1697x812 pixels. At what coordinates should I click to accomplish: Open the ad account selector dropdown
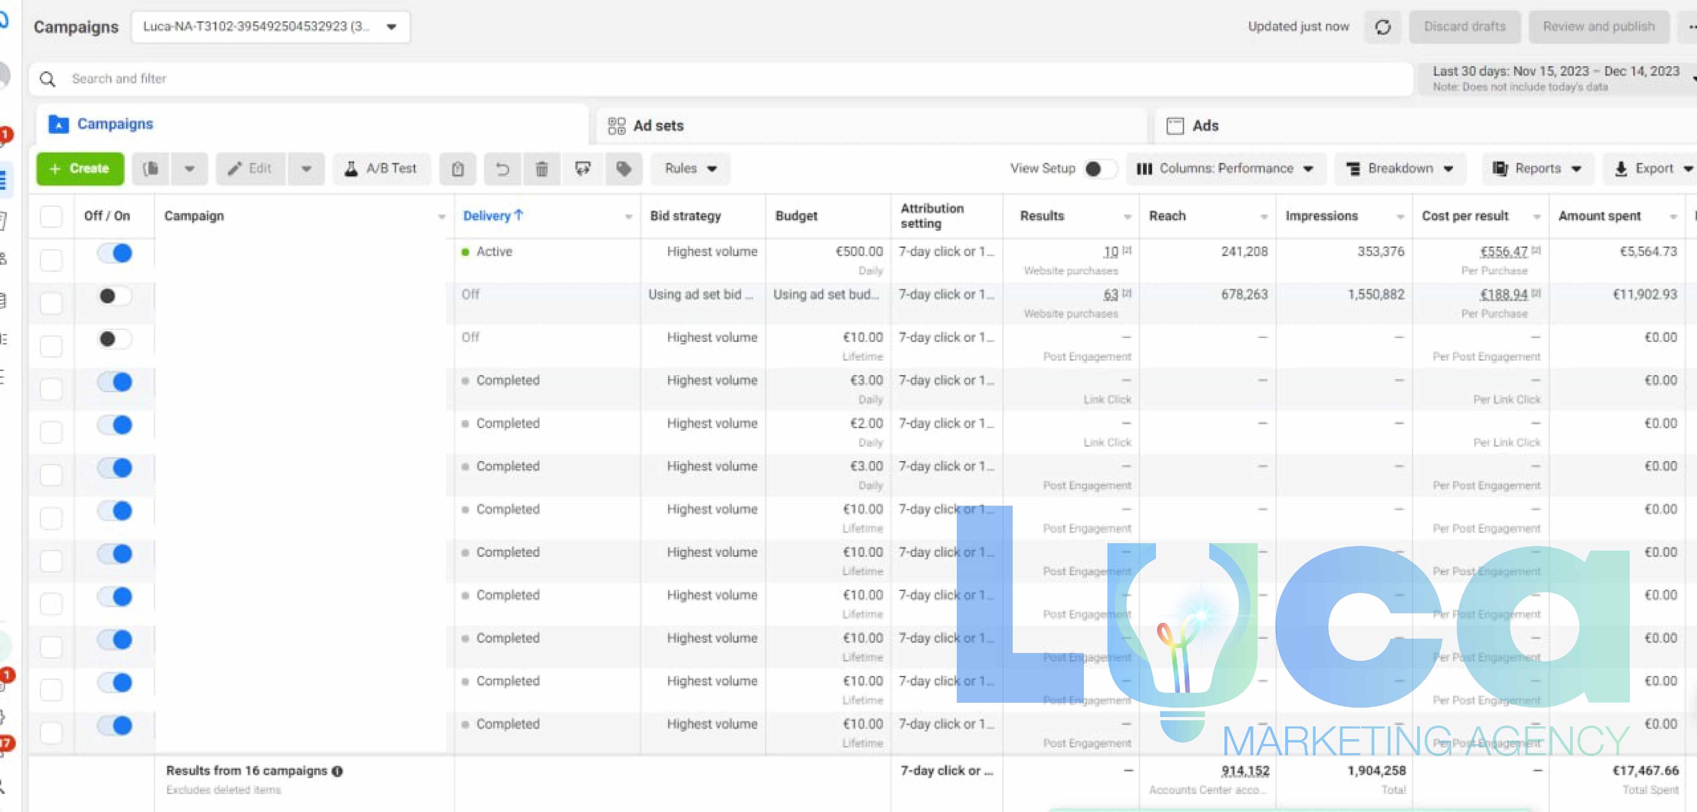[x=270, y=27]
